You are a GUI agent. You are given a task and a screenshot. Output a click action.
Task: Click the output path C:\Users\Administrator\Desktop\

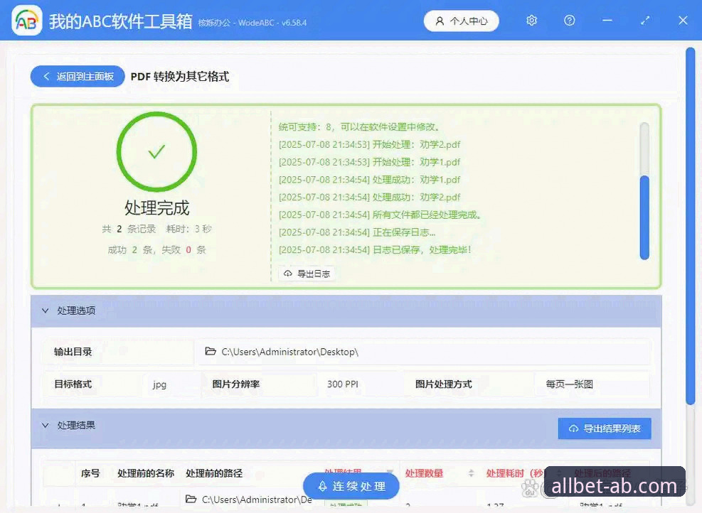289,352
